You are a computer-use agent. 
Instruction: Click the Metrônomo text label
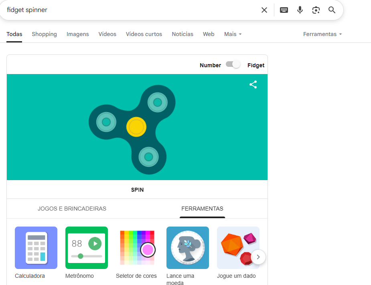tap(79, 276)
